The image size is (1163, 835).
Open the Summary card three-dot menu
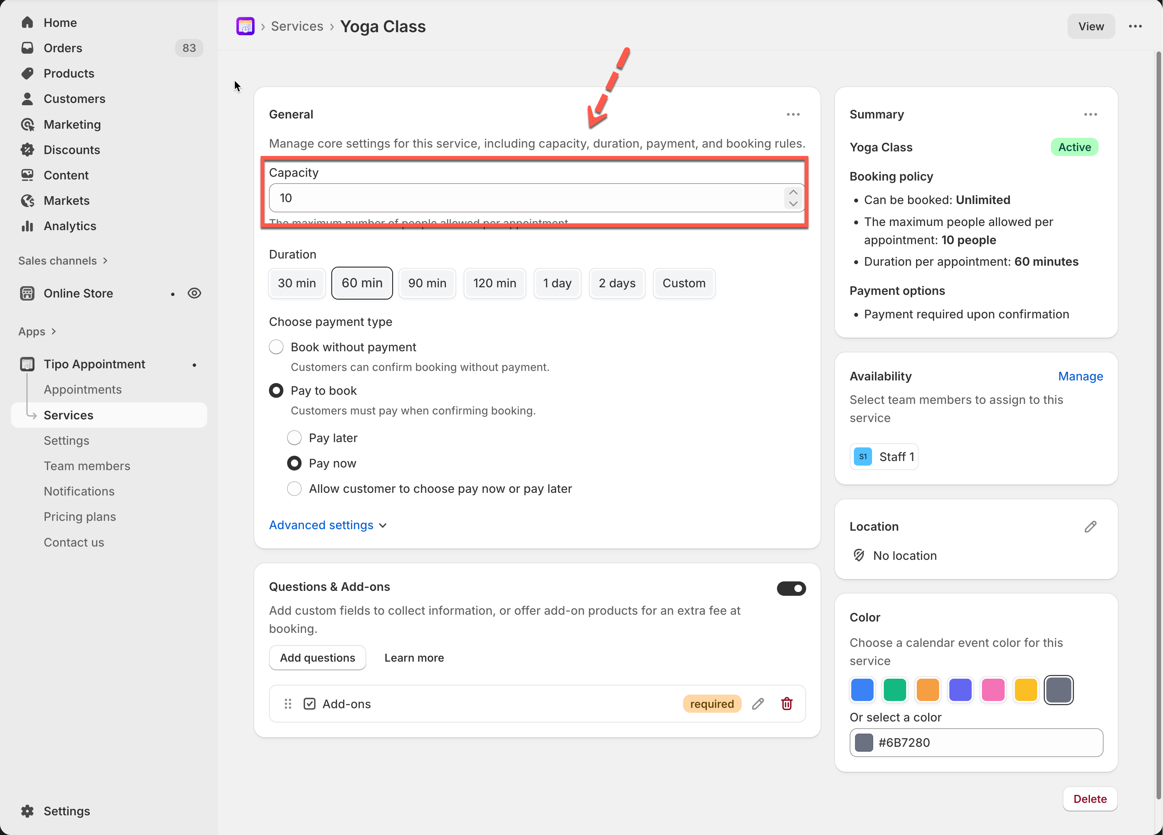click(x=1090, y=114)
